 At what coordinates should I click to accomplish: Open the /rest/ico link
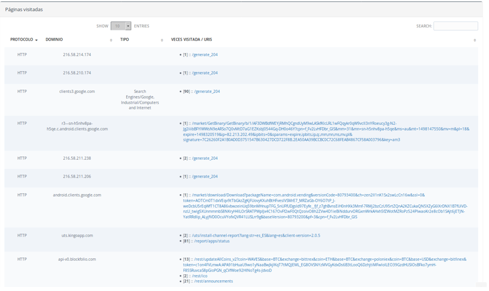(x=200, y=276)
